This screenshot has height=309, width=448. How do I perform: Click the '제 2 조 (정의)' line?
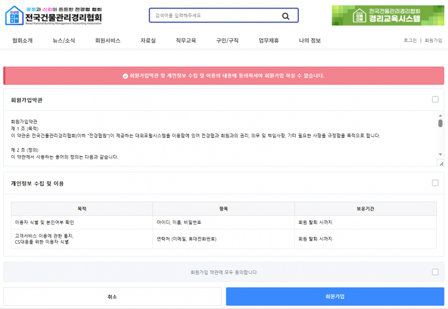coord(25,150)
